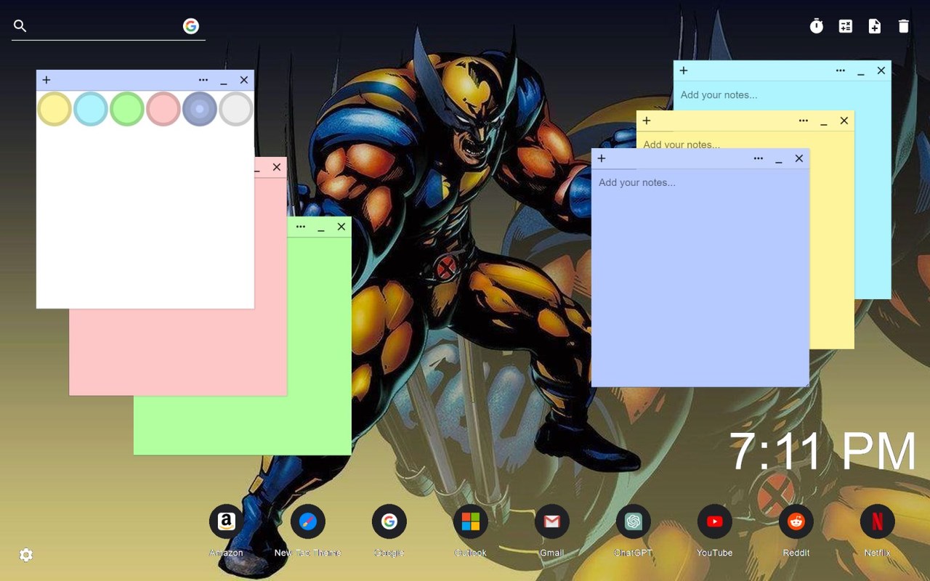Open the three-dot menu on the white note
Screen dimensions: 930x581
(203, 80)
